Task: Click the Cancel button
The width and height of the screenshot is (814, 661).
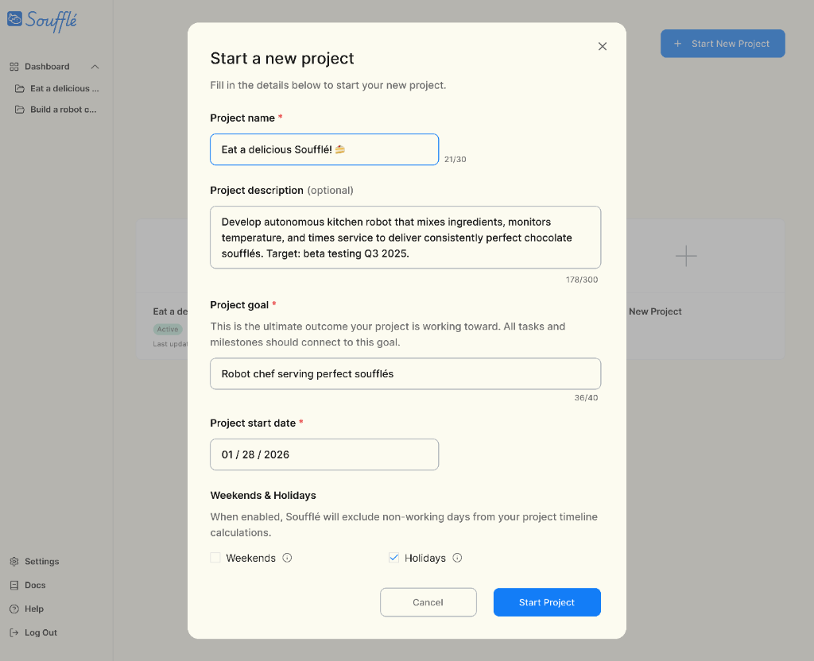Action: 428,602
